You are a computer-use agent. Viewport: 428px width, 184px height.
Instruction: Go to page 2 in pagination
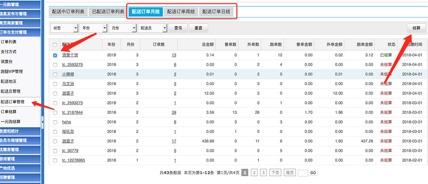pos(254,172)
